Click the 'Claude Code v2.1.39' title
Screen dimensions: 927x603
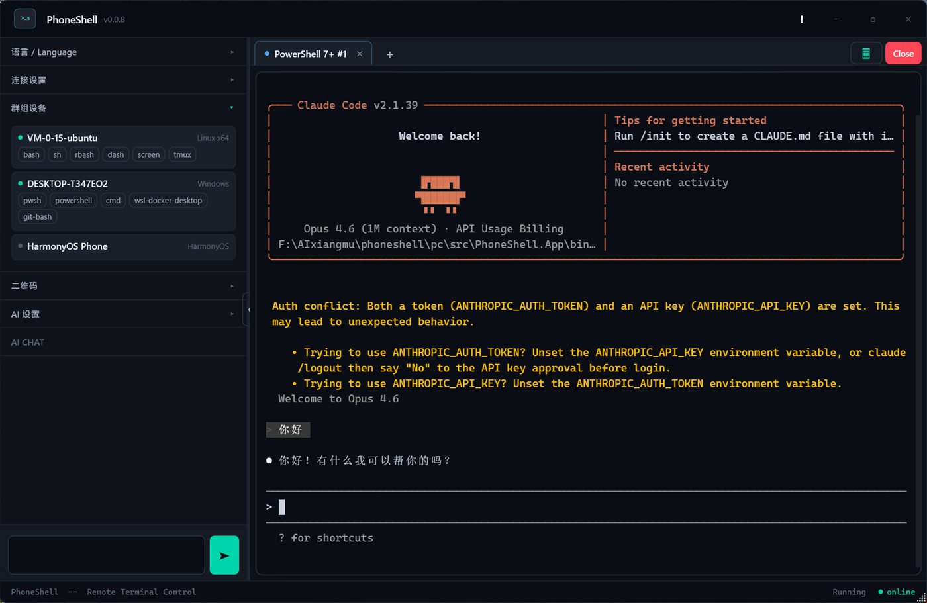[x=358, y=105]
